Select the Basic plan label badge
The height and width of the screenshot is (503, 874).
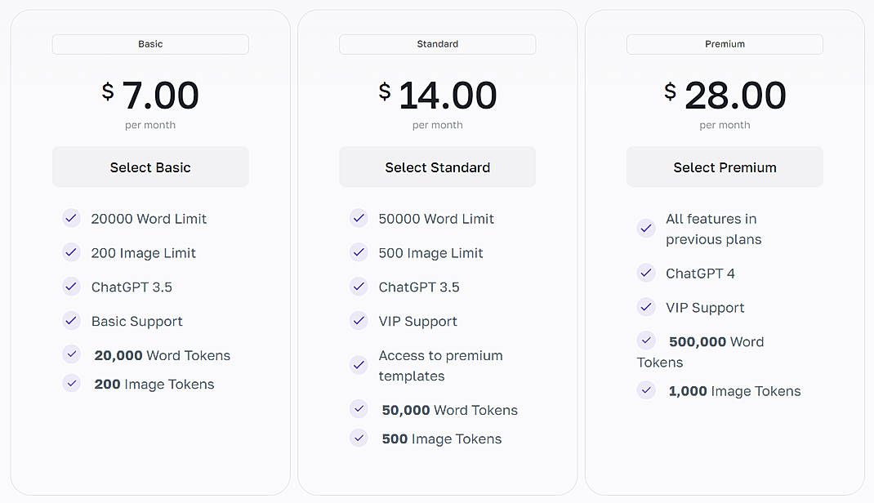pos(150,44)
